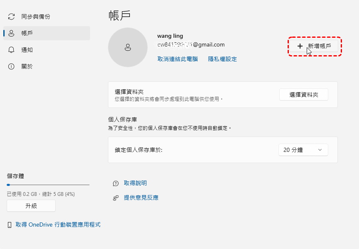This screenshot has width=359, height=249.
Task: Click the mobile phone icon
Action: (10, 225)
